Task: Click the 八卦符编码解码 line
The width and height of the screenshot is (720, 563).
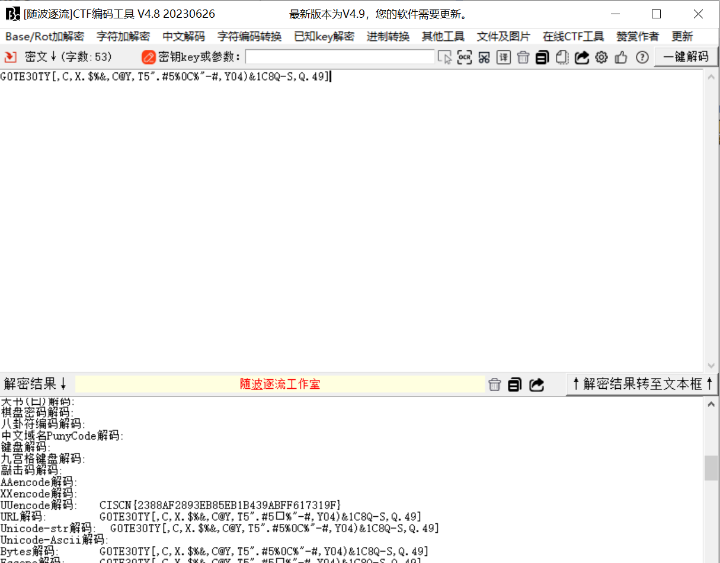Action: 43,424
